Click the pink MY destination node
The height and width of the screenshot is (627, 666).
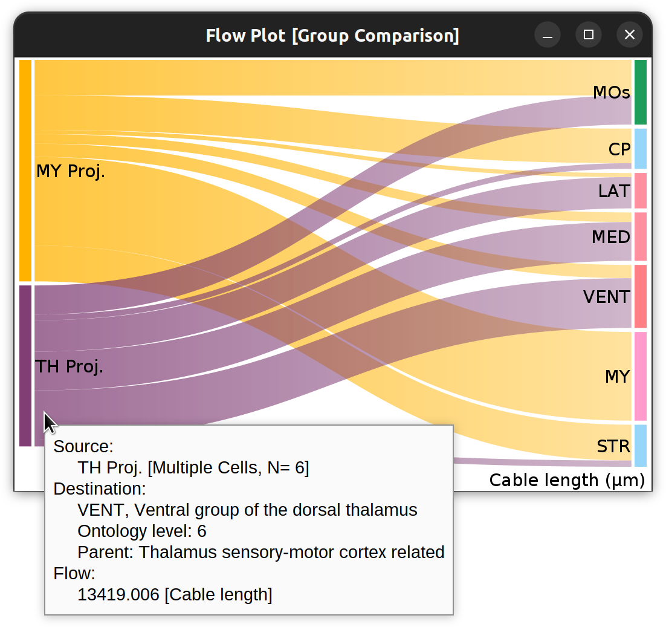[x=641, y=376]
